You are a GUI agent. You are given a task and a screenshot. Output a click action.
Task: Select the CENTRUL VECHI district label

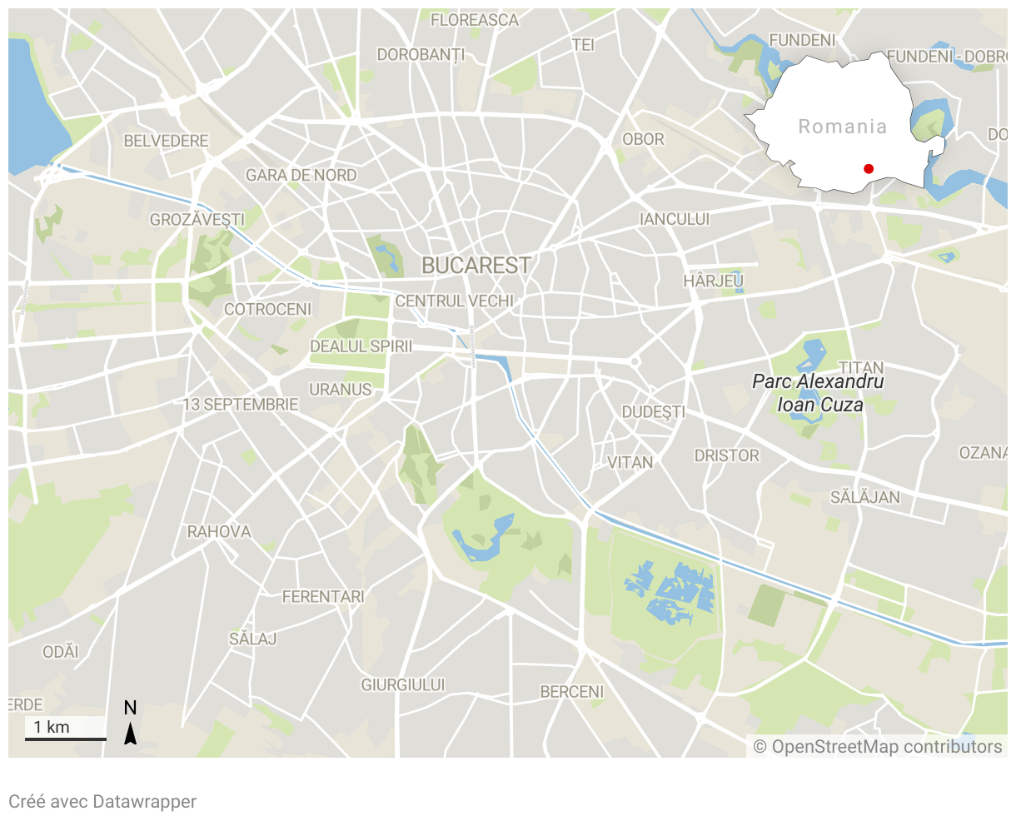click(x=455, y=301)
